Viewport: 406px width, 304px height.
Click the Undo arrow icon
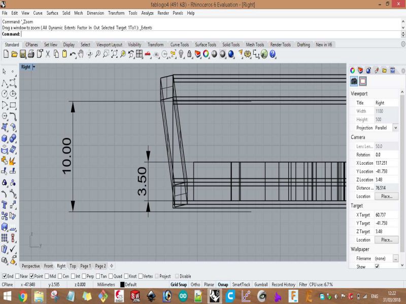pos(73,54)
